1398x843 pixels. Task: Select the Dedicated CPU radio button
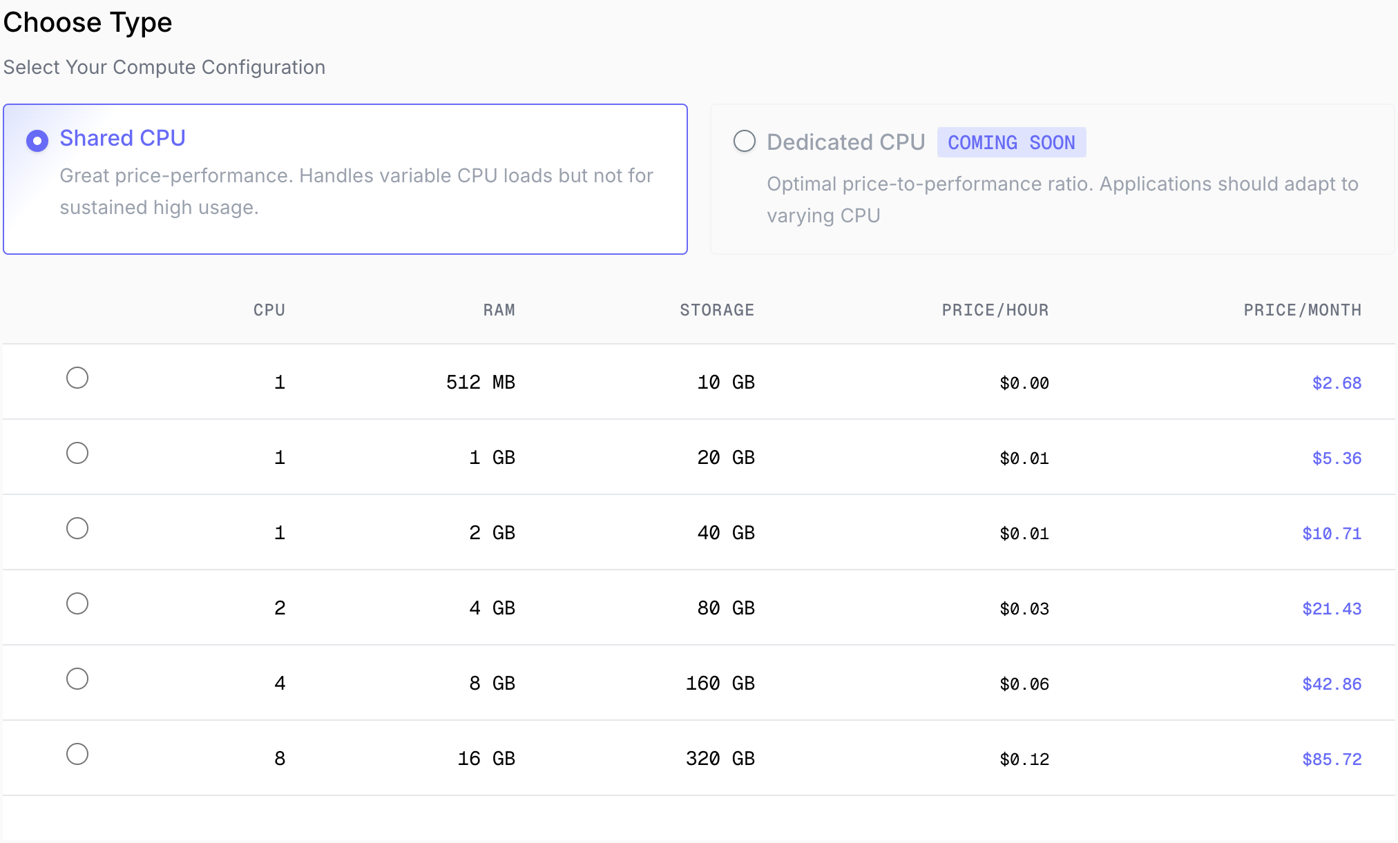(x=744, y=142)
